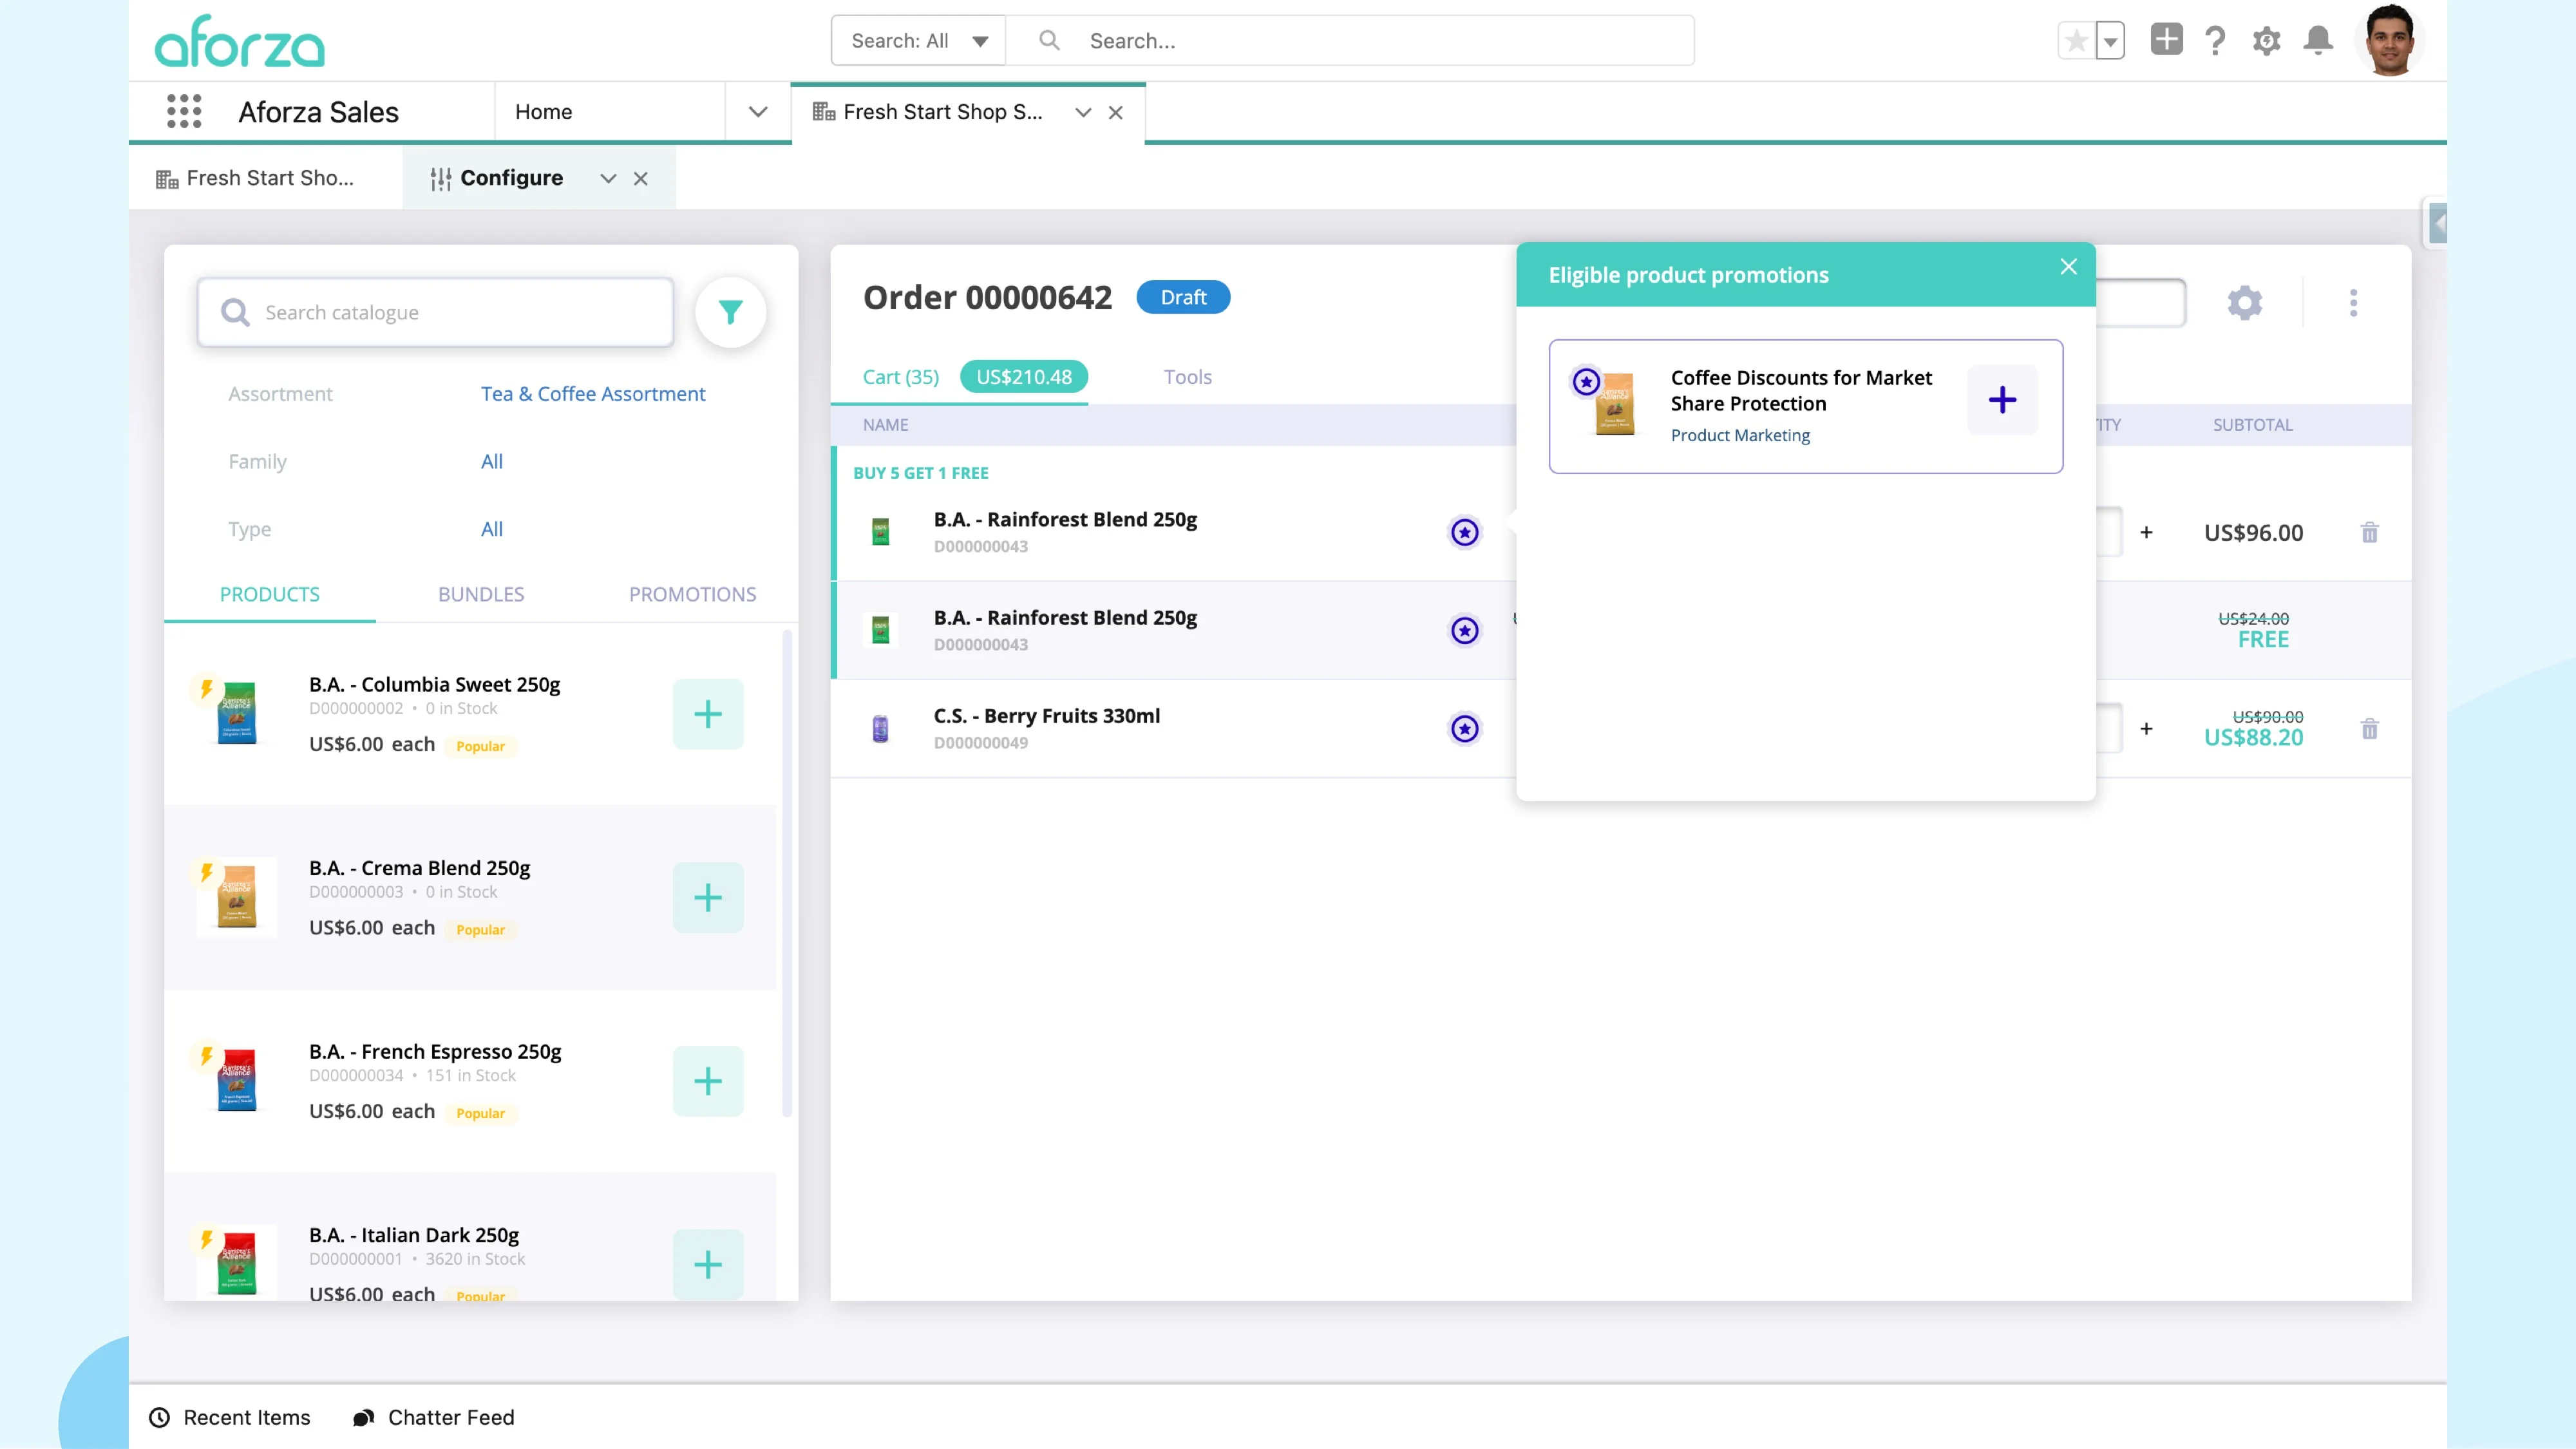Click the US$210.48 total badge
This screenshot has width=2576, height=1449.
click(1024, 377)
